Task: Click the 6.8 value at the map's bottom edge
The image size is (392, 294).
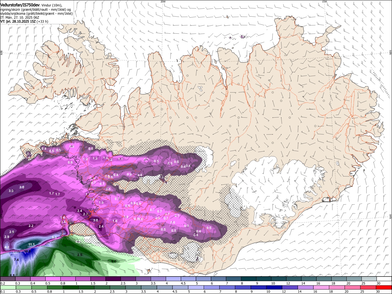Action: [x=12, y=275]
